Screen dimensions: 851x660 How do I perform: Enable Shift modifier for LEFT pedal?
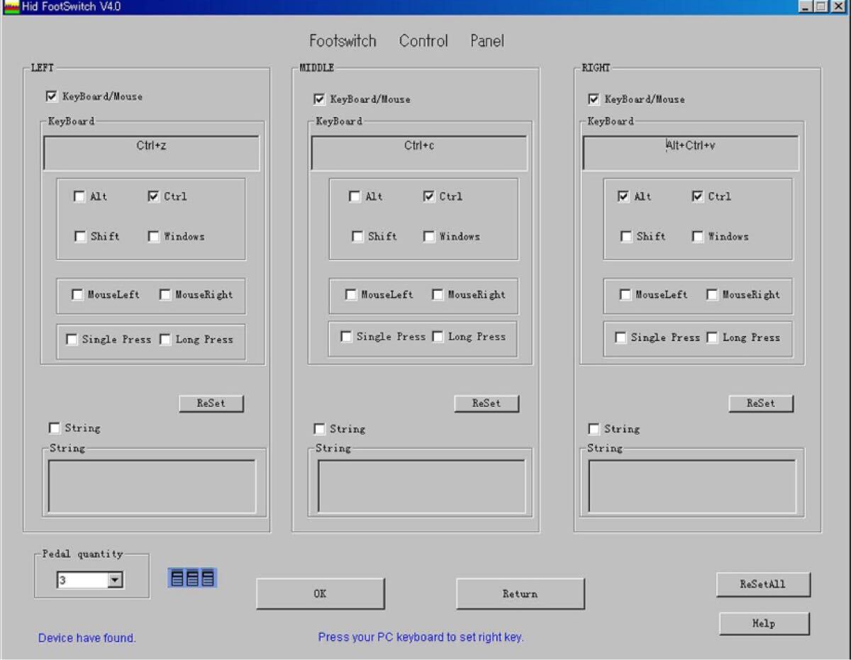[x=79, y=237]
